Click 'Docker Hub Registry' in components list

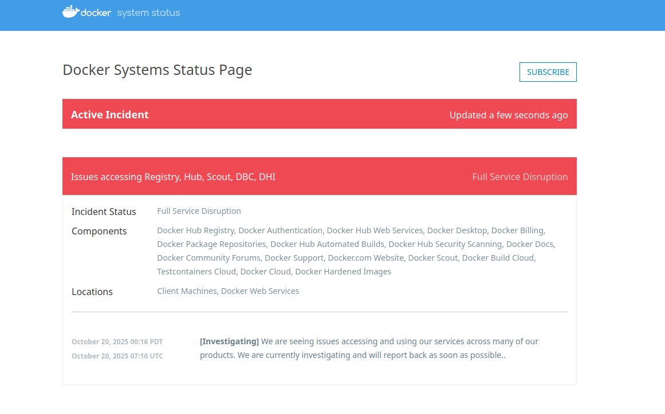[195, 230]
